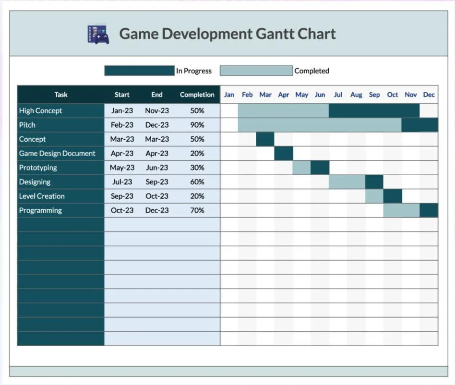Select the High Concept task cell
The height and width of the screenshot is (385, 455).
coord(61,110)
